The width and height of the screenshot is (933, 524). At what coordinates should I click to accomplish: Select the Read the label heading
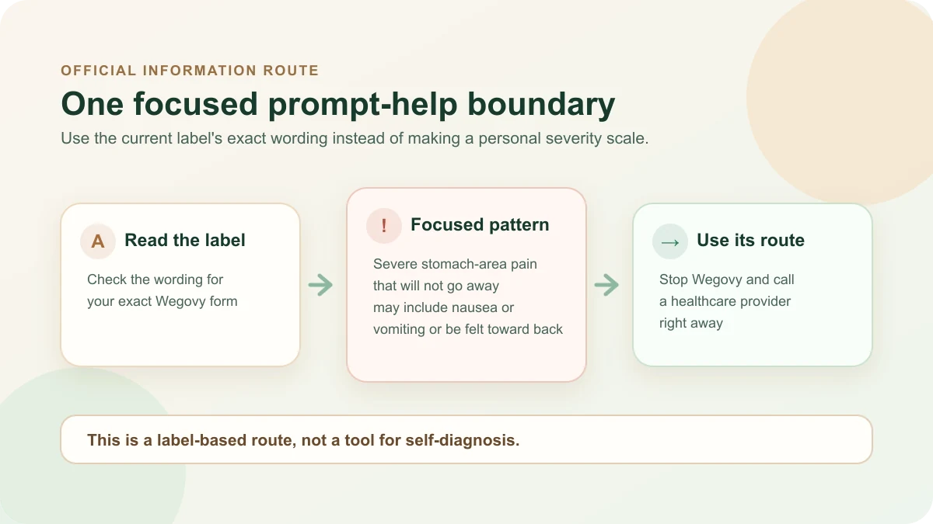185,241
